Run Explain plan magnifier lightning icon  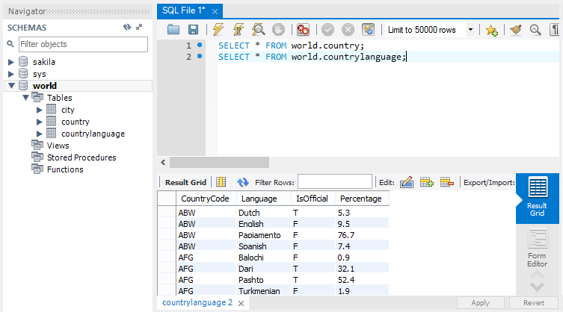coord(258,29)
